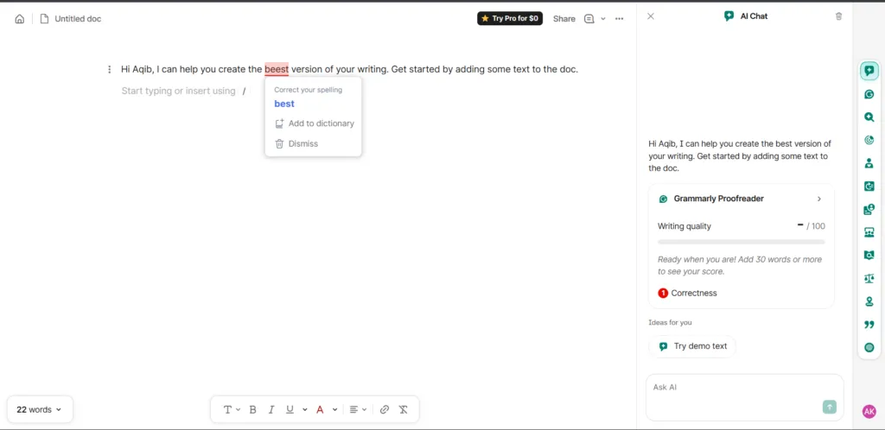Open the Grammarly G proofreader icon in sidebar
885x430 pixels.
[869, 95]
